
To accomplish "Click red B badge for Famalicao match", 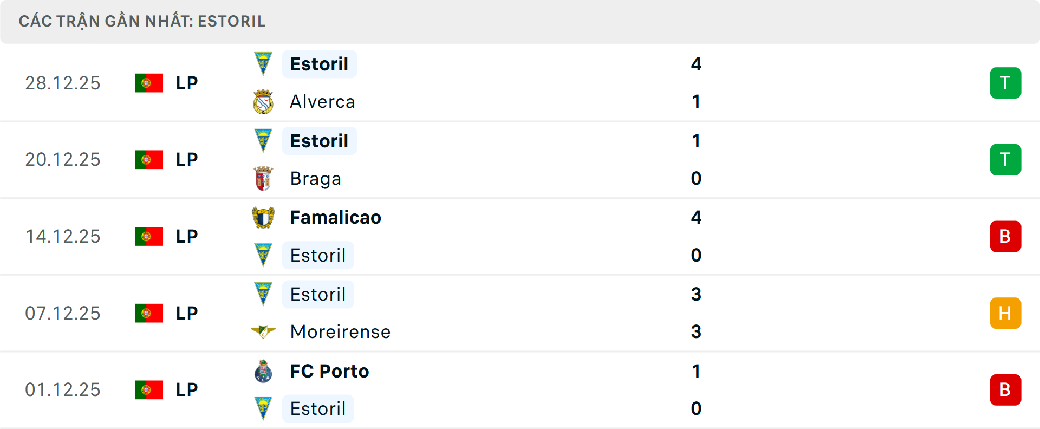I will tap(1005, 236).
